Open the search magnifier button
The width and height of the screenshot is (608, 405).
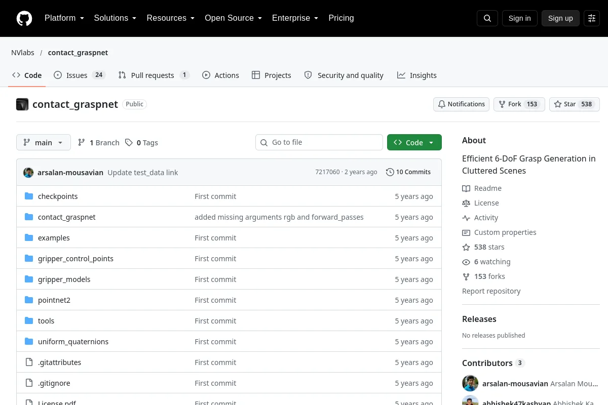487,18
